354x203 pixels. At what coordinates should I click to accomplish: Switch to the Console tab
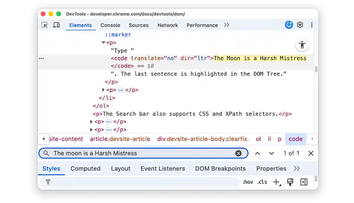click(x=110, y=25)
